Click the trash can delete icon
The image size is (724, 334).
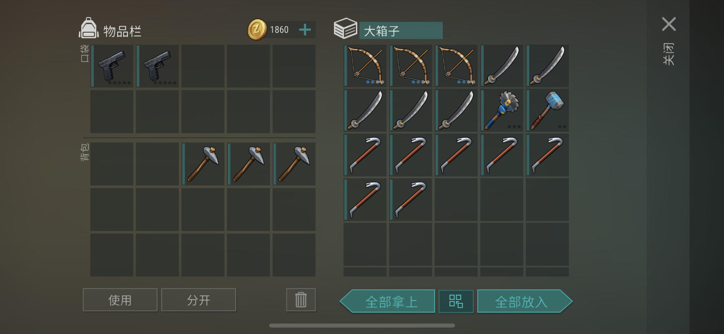pos(301,300)
